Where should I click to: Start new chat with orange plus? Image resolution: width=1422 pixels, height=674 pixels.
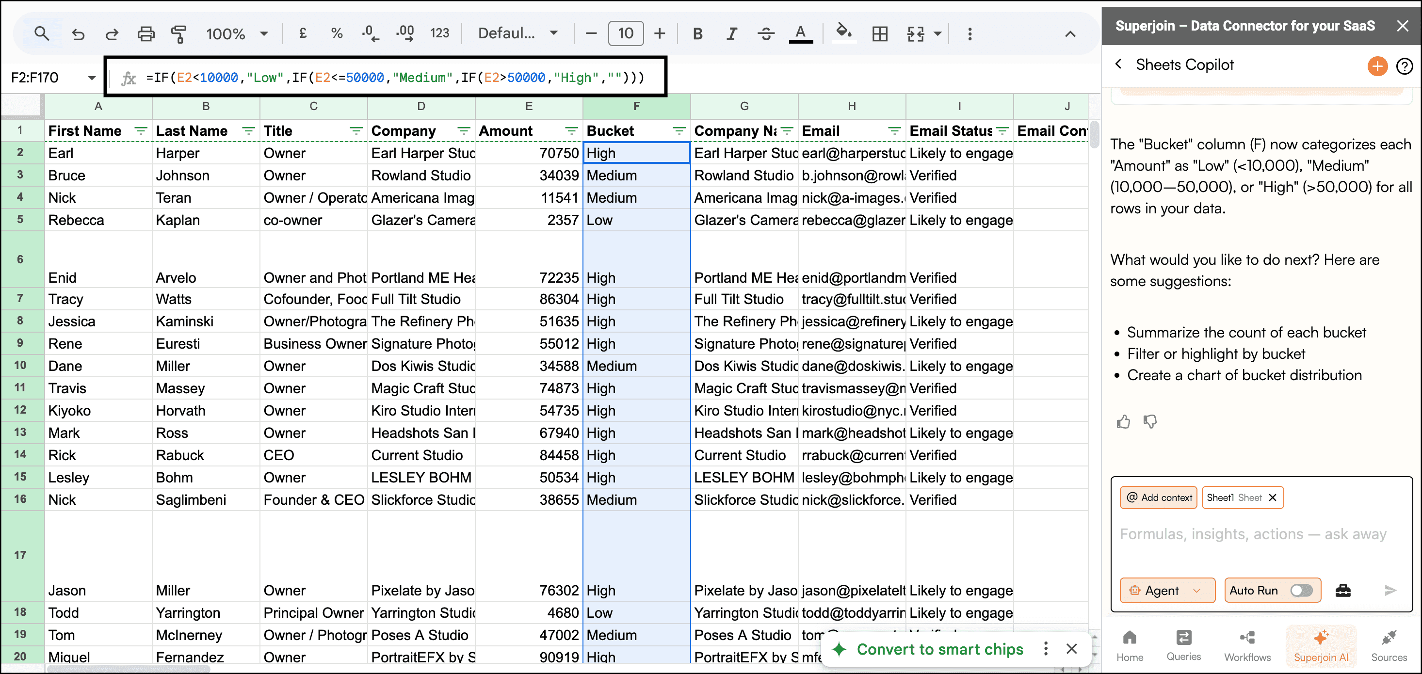tap(1377, 66)
